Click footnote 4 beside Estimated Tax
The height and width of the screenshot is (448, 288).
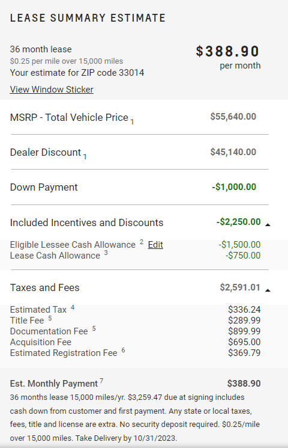coord(73,307)
